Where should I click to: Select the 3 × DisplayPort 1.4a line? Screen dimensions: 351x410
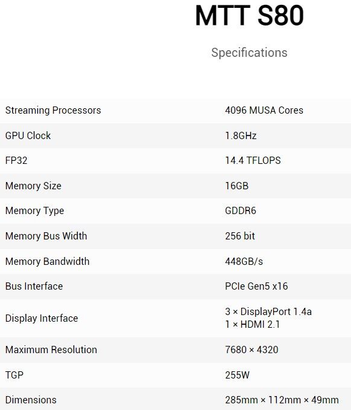268,311
